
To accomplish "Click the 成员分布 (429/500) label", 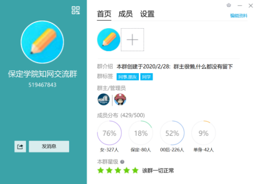I will coord(121,115).
